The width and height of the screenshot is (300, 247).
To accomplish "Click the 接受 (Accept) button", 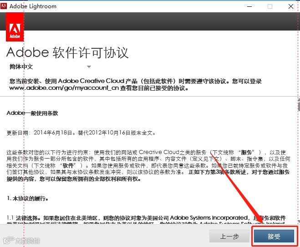I will pyautogui.click(x=274, y=236).
